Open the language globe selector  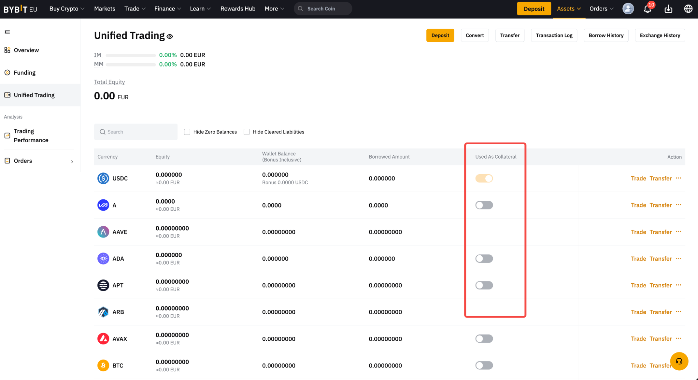[688, 9]
